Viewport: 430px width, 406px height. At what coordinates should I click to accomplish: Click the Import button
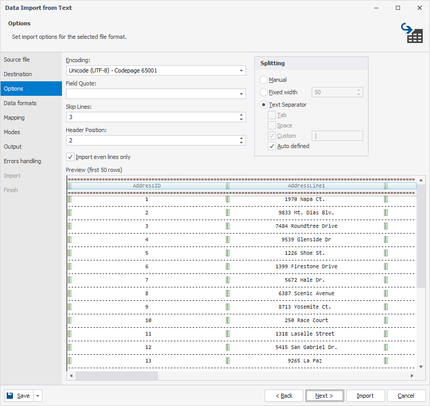pyautogui.click(x=365, y=396)
